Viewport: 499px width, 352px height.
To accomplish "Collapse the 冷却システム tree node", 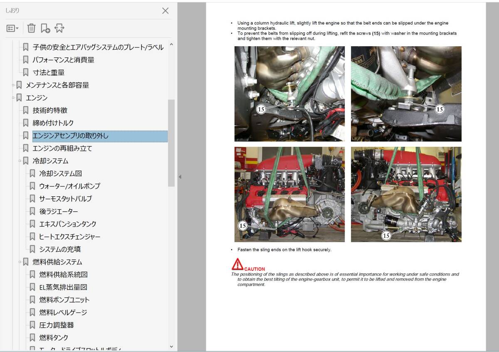I will pyautogui.click(x=20, y=161).
